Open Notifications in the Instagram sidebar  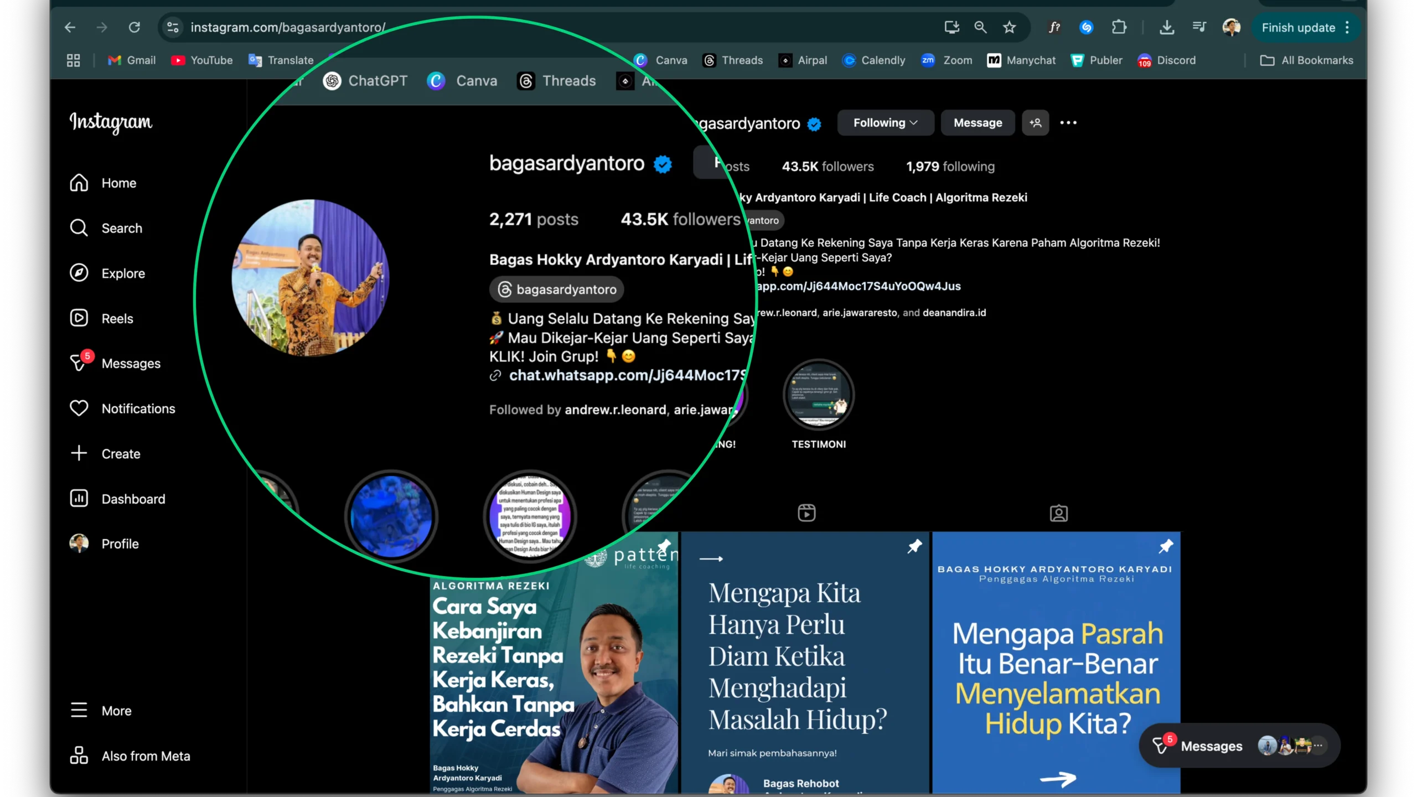tap(122, 408)
